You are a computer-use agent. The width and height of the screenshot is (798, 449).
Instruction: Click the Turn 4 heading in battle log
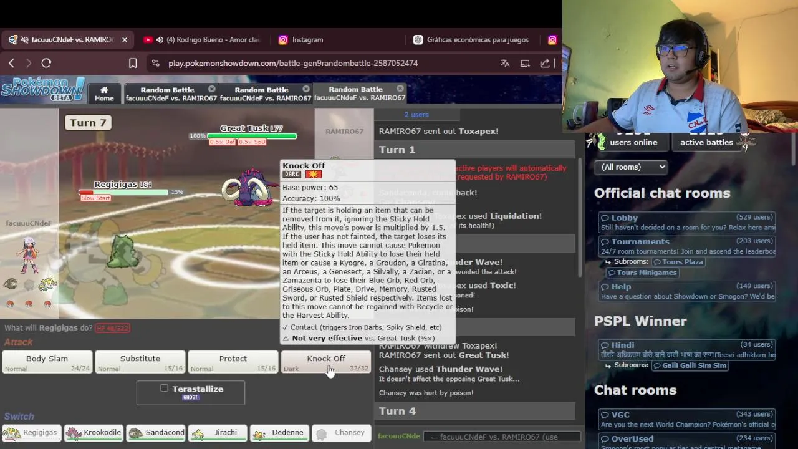[397, 411]
